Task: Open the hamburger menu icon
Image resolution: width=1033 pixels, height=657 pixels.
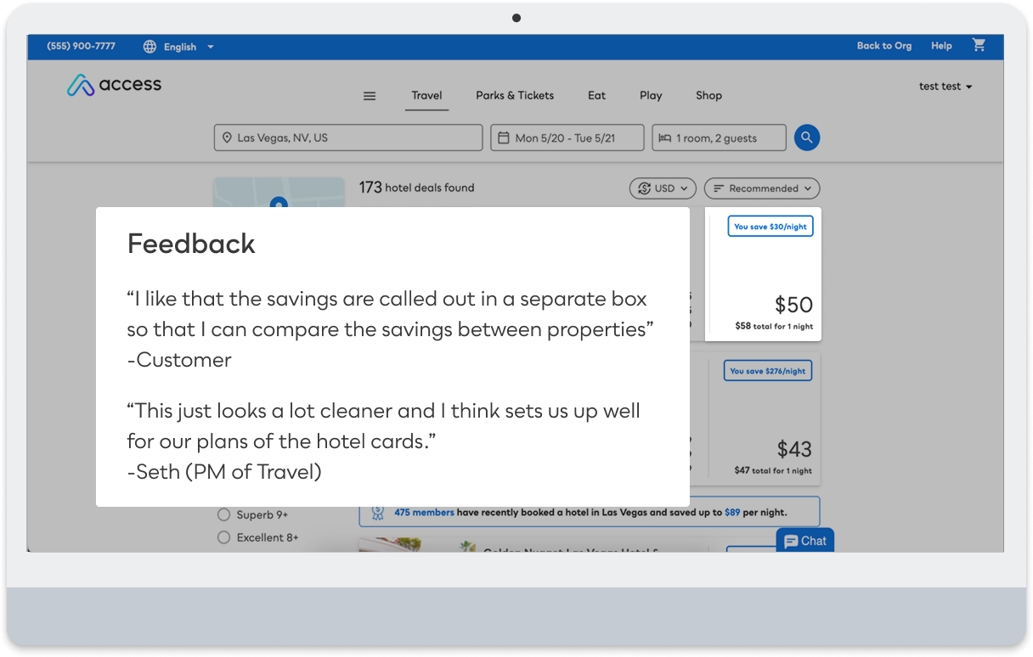Action: pos(370,96)
